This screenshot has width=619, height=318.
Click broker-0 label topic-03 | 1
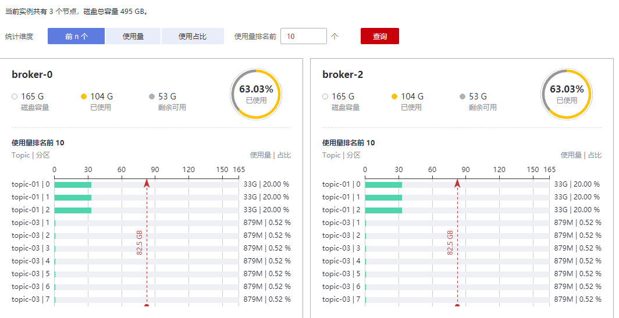click(x=31, y=223)
